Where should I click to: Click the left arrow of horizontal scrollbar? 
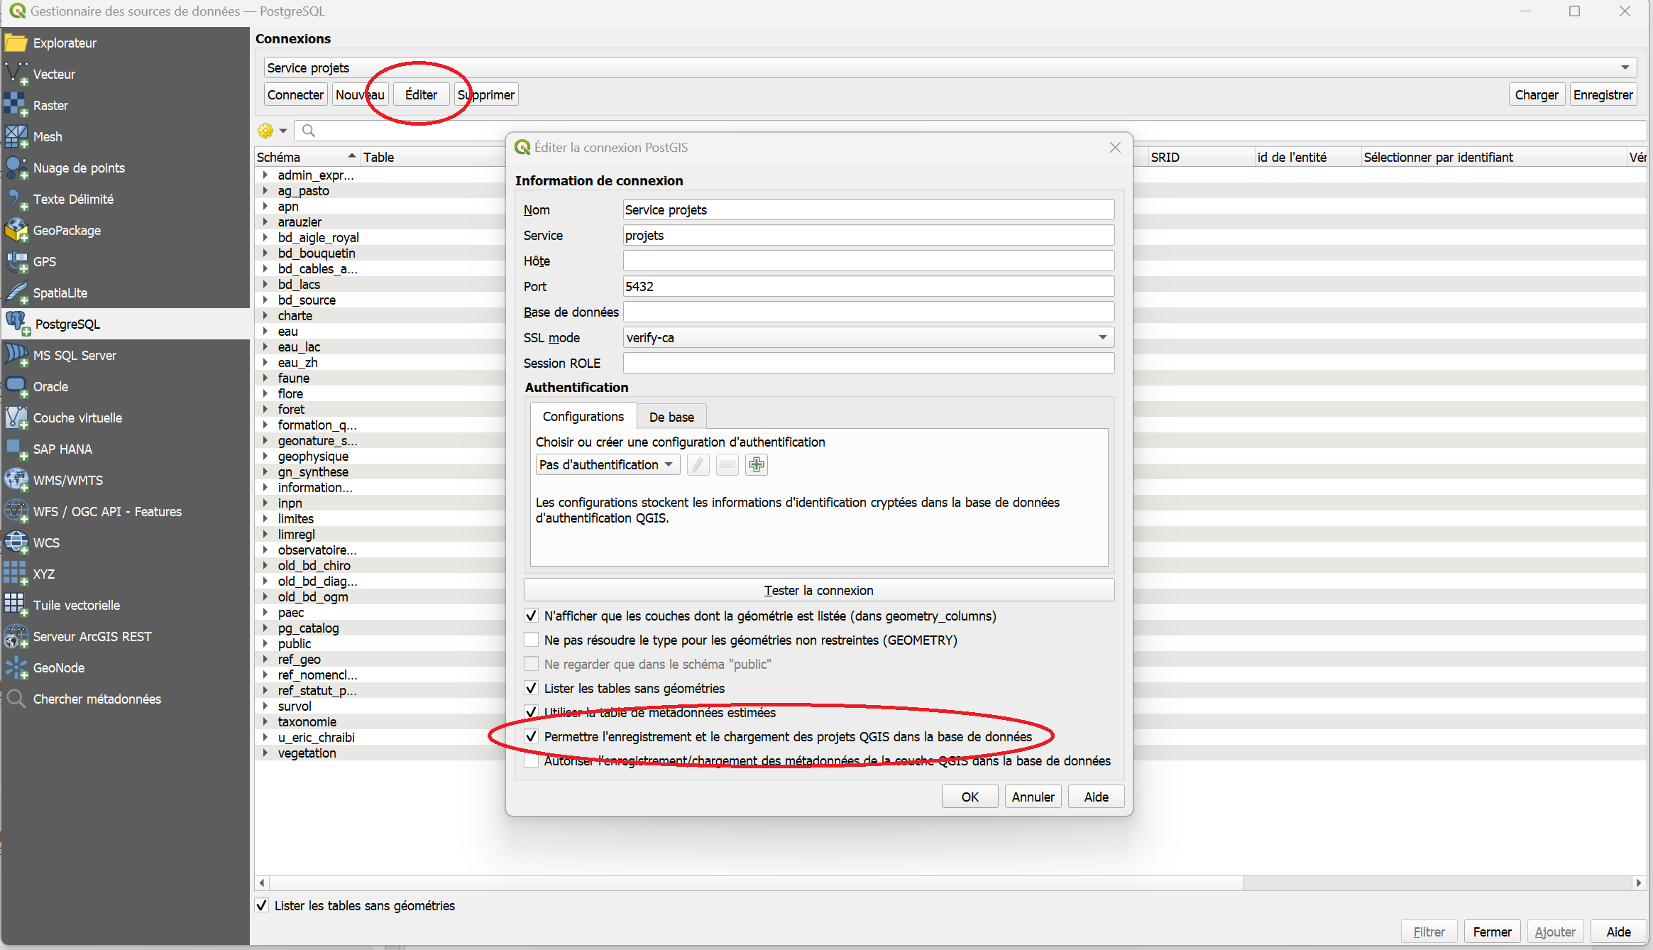[x=262, y=883]
